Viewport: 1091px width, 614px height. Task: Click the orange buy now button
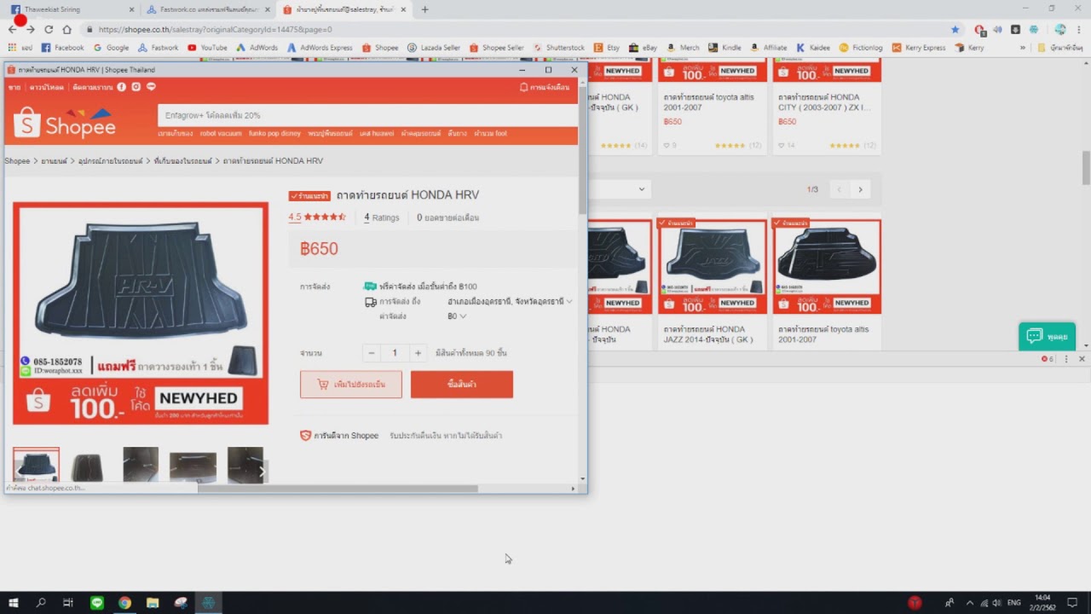pyautogui.click(x=462, y=385)
